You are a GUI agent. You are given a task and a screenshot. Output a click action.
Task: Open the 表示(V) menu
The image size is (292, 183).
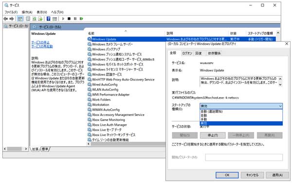[x=42, y=12]
